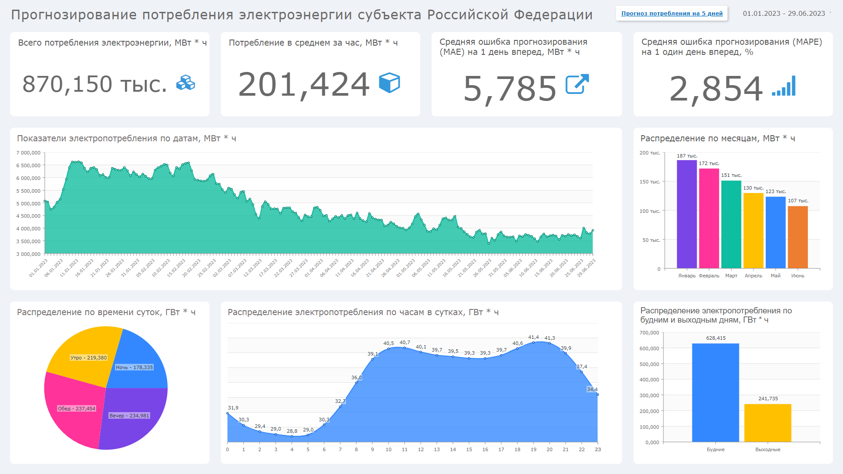
Task: Select the orange Июнь bar
Action: tap(798, 237)
